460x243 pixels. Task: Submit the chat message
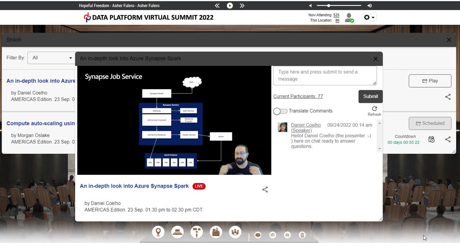[x=370, y=96]
